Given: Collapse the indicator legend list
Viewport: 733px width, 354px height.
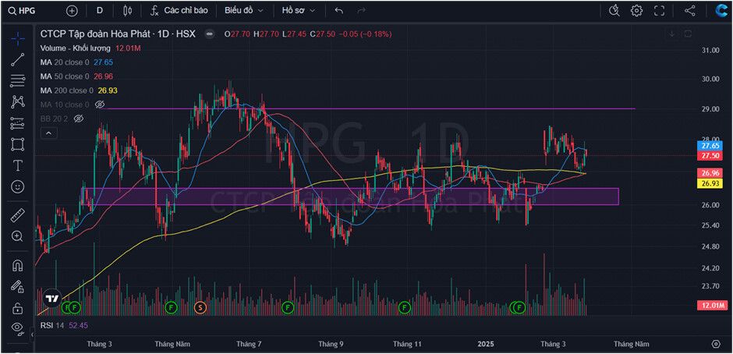Looking at the screenshot, I should (48, 133).
